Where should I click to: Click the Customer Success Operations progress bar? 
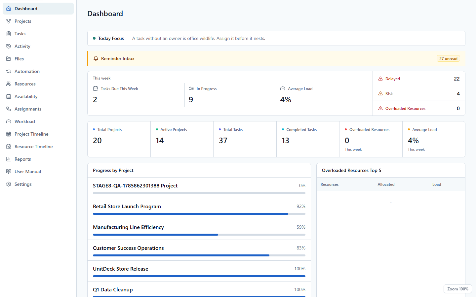(x=199, y=255)
